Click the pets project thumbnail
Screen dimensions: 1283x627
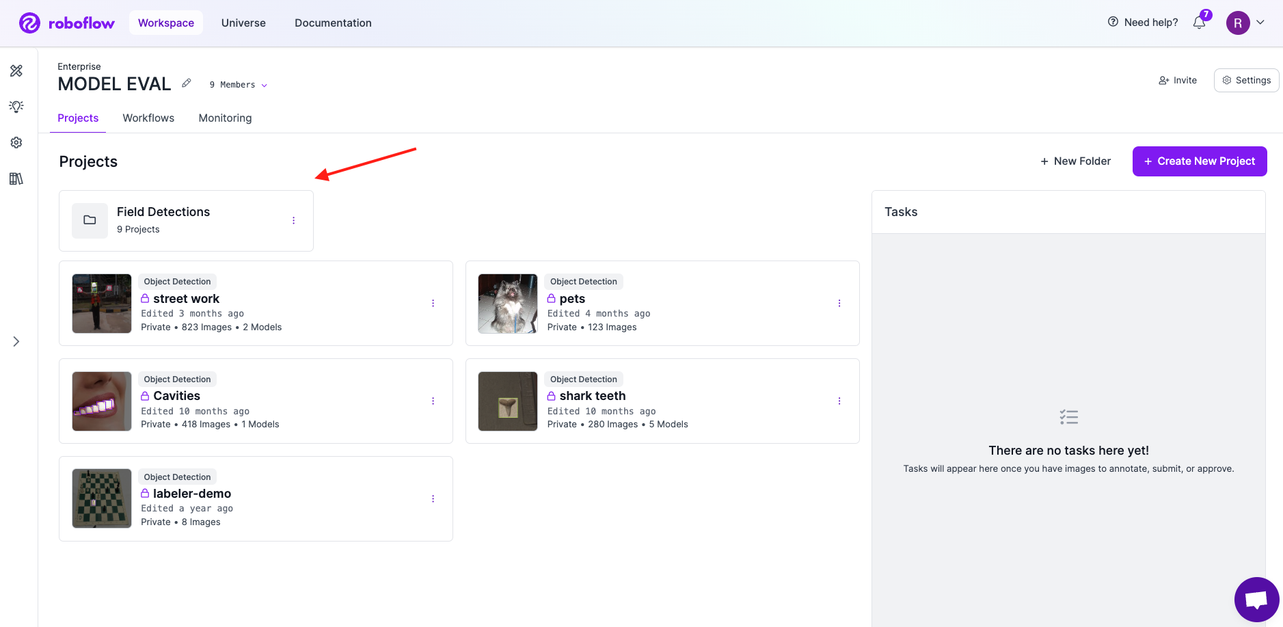(508, 304)
